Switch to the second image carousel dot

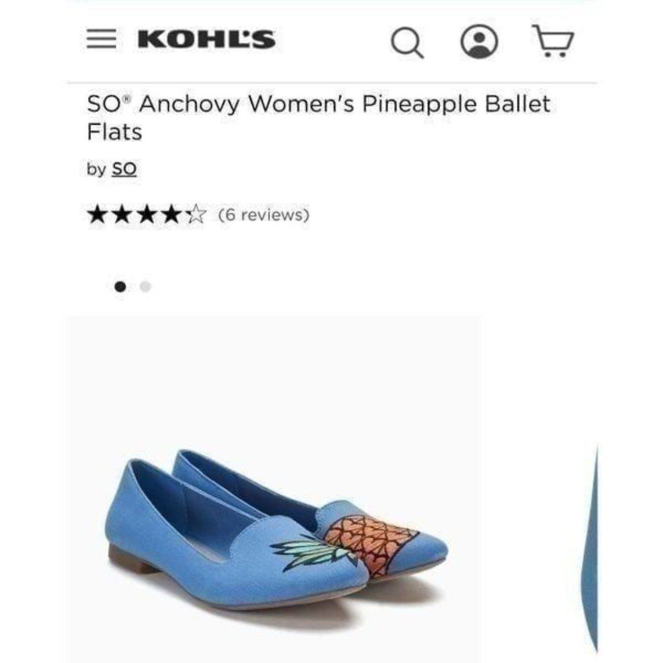[145, 287]
